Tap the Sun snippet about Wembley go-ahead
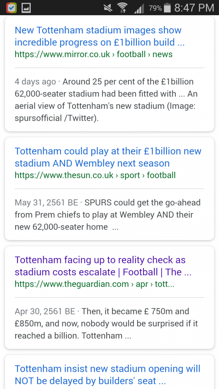The height and width of the screenshot is (389, 219). click(108, 215)
